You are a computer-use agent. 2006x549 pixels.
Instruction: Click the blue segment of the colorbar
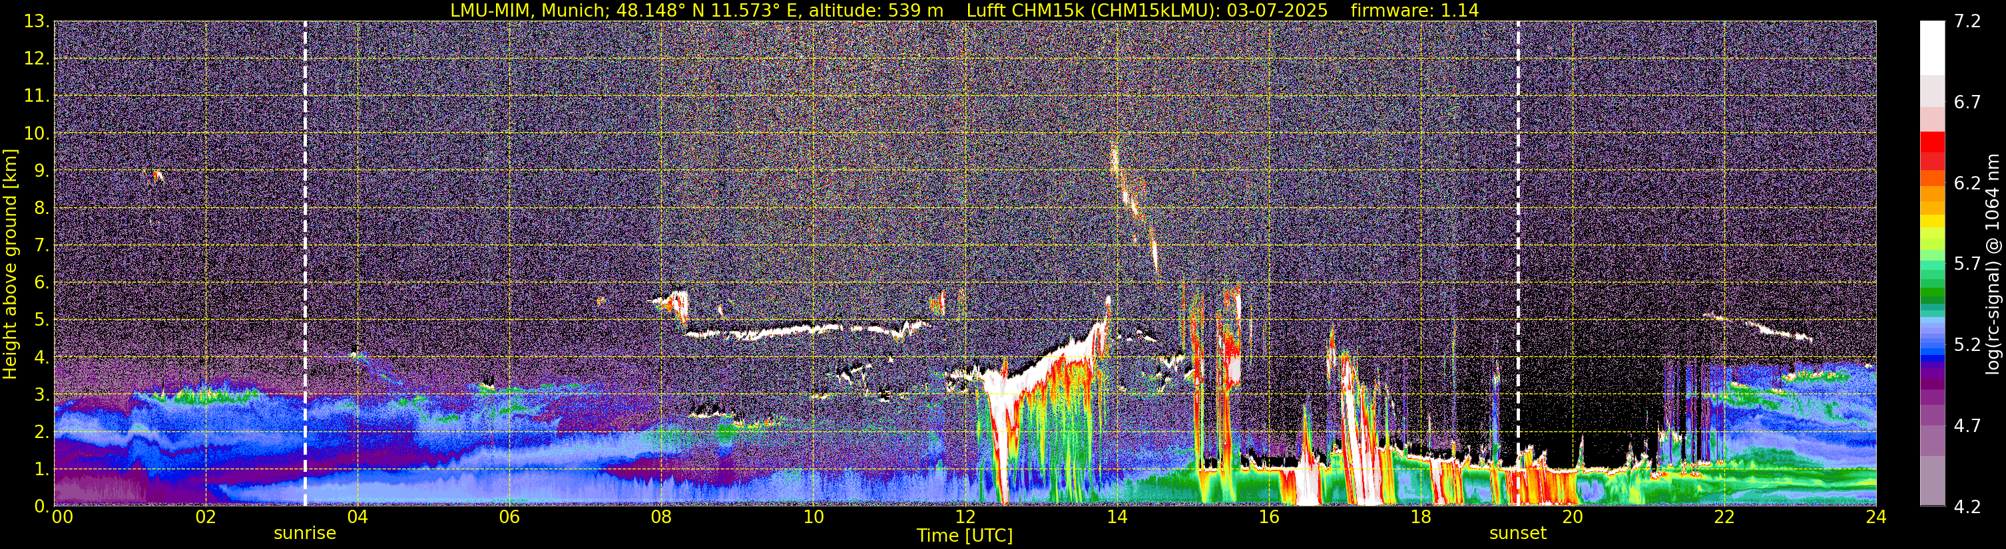coord(1932,357)
